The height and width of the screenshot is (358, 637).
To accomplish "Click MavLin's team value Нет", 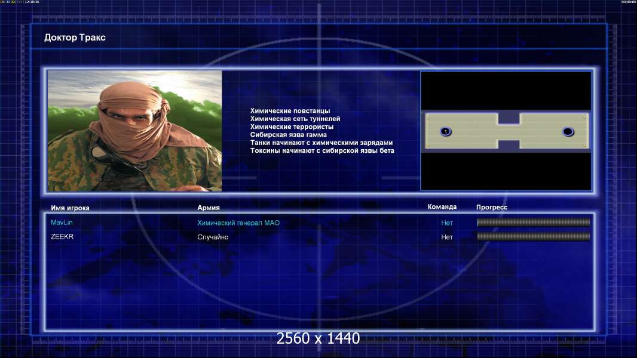I will 447,223.
